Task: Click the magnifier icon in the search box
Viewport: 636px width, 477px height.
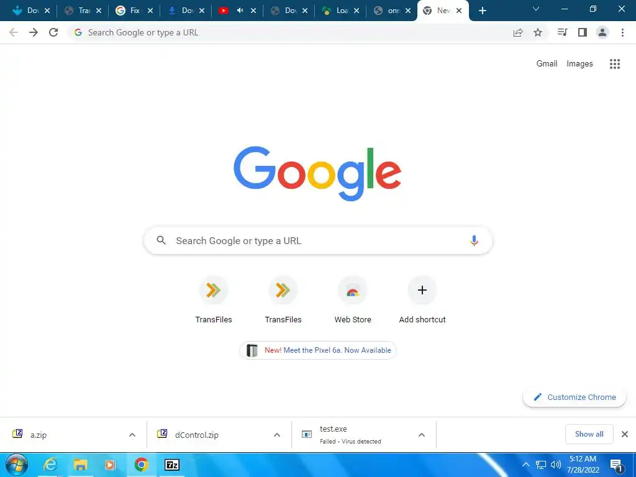Action: pos(161,240)
